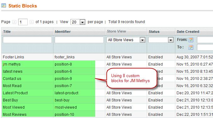This screenshot has width=213, height=118.
Task: Click the Total 9 records found text
Action: click(127, 22)
